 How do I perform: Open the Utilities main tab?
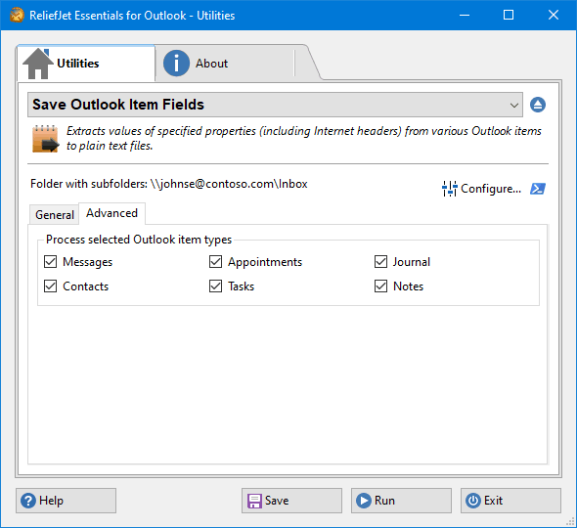pos(86,64)
